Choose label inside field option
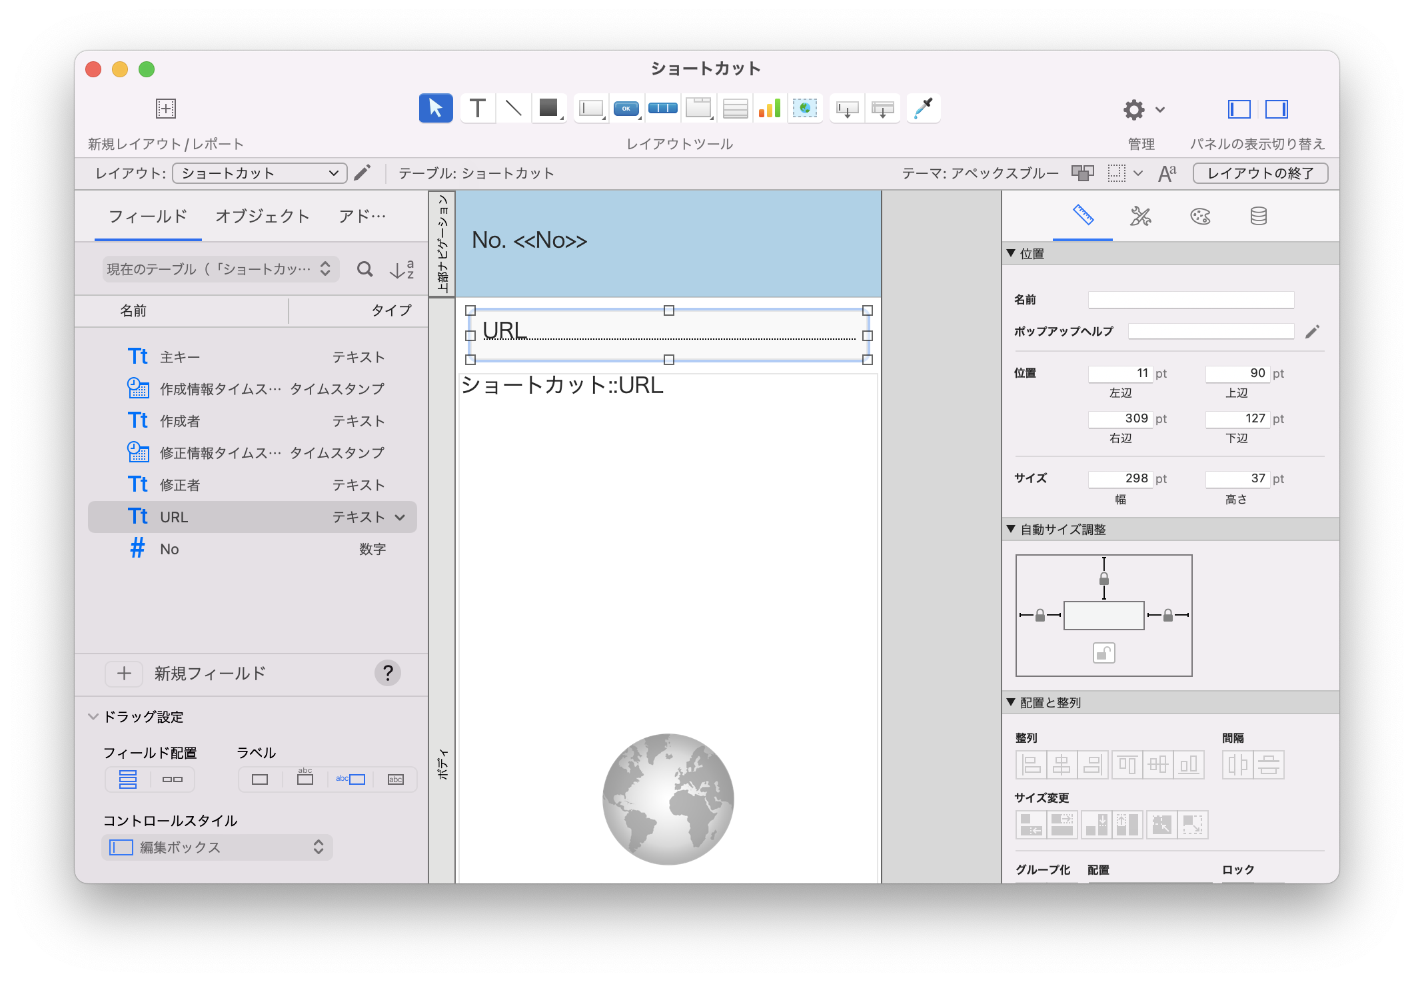This screenshot has height=982, width=1414. click(x=396, y=779)
